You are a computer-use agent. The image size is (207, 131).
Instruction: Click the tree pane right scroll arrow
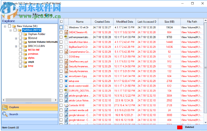coord(56,100)
